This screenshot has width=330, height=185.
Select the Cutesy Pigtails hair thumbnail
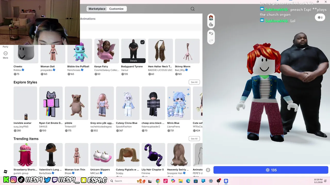128,155
